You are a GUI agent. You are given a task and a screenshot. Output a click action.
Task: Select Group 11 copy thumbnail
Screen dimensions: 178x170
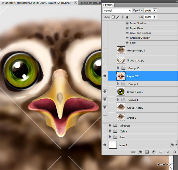tap(121, 60)
